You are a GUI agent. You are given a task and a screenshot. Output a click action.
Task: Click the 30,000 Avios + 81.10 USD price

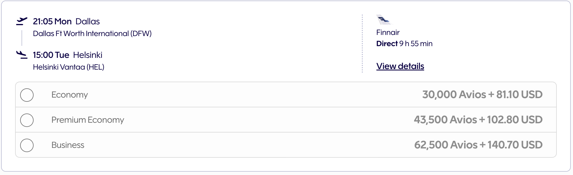[482, 95]
